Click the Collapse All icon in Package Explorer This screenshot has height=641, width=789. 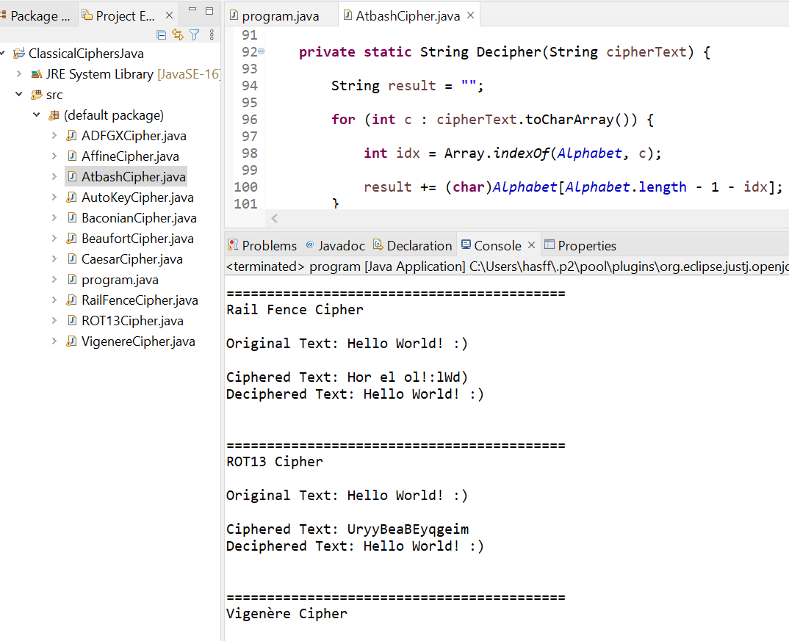[x=160, y=35]
